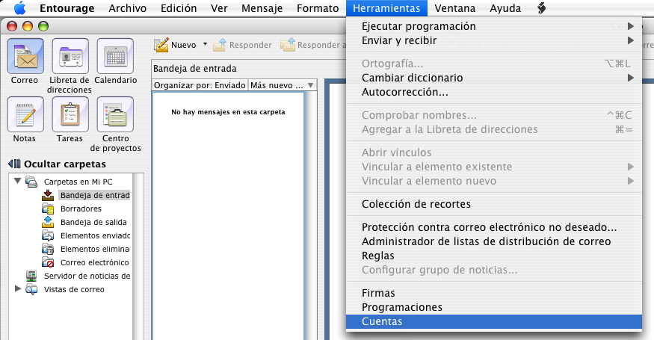654x340 pixels.
Task: Collapse the Carpetas en Mi PC tree
Action: [x=18, y=181]
